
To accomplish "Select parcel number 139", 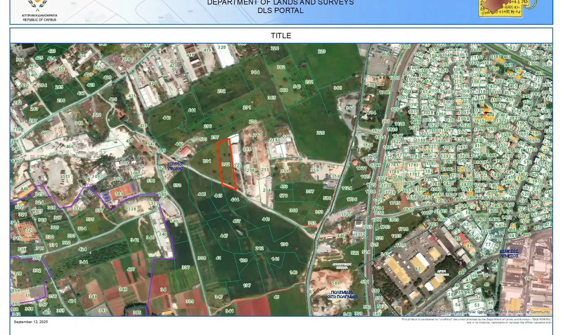I will tap(284, 244).
